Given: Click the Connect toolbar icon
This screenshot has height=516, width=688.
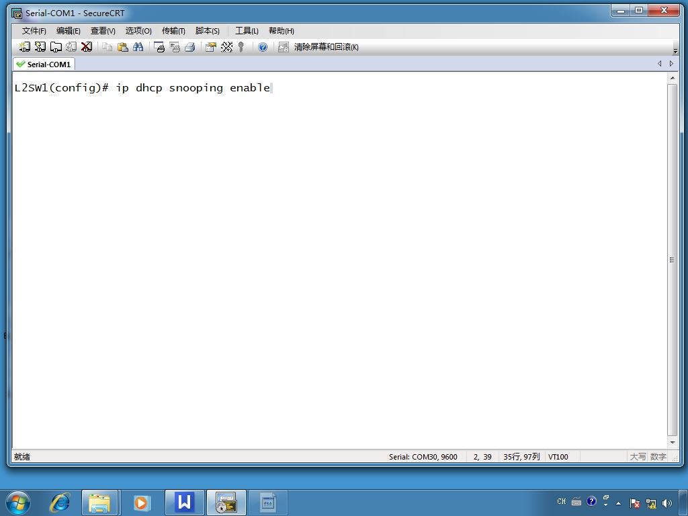Looking at the screenshot, I should [x=25, y=47].
